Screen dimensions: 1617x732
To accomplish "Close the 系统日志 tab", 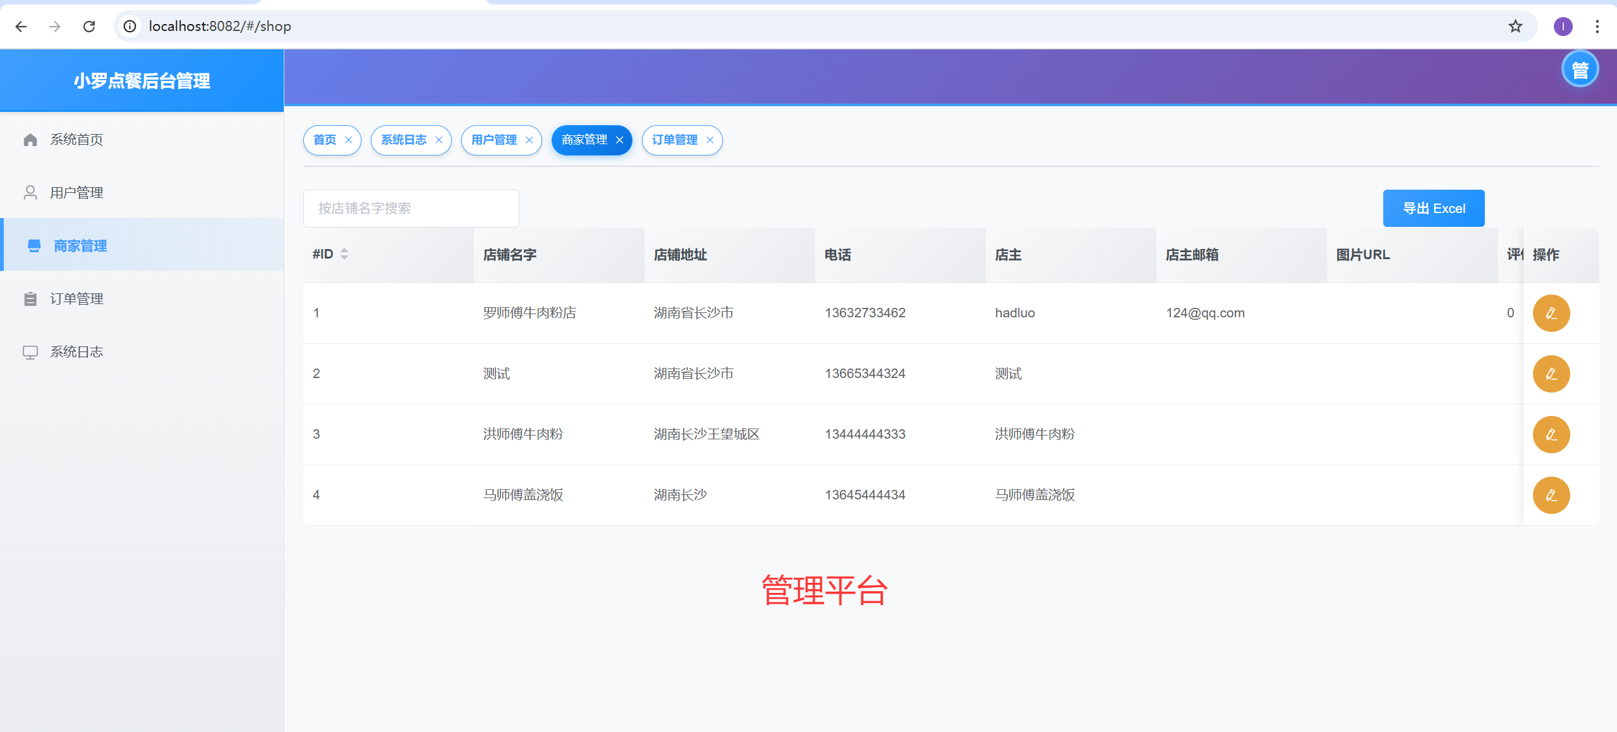I will (x=439, y=140).
